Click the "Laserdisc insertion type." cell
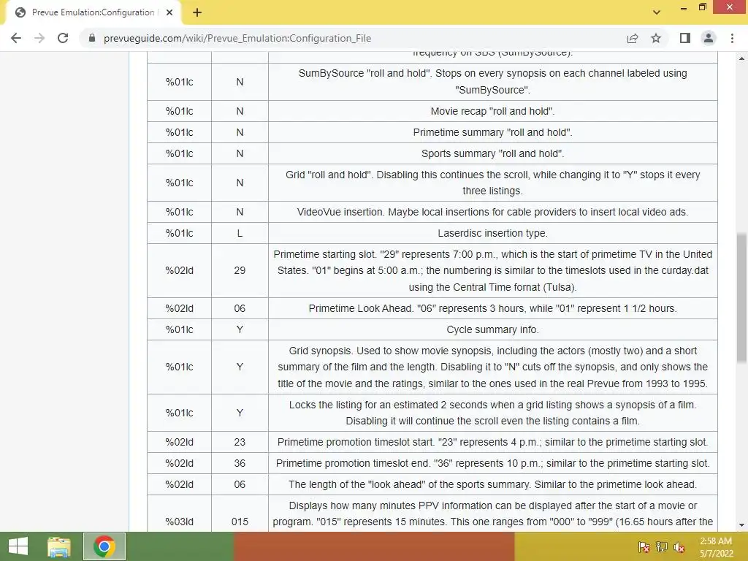The image size is (748, 561). [492, 233]
